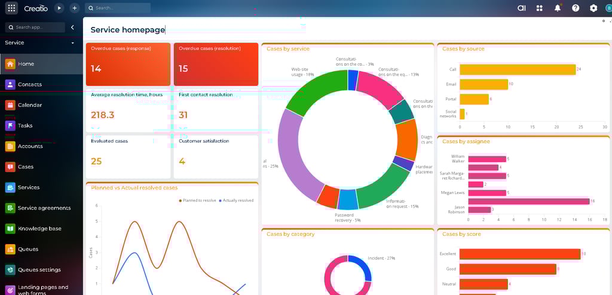Click the Call bar in Cases by source
This screenshot has height=295, width=612.
click(x=518, y=69)
